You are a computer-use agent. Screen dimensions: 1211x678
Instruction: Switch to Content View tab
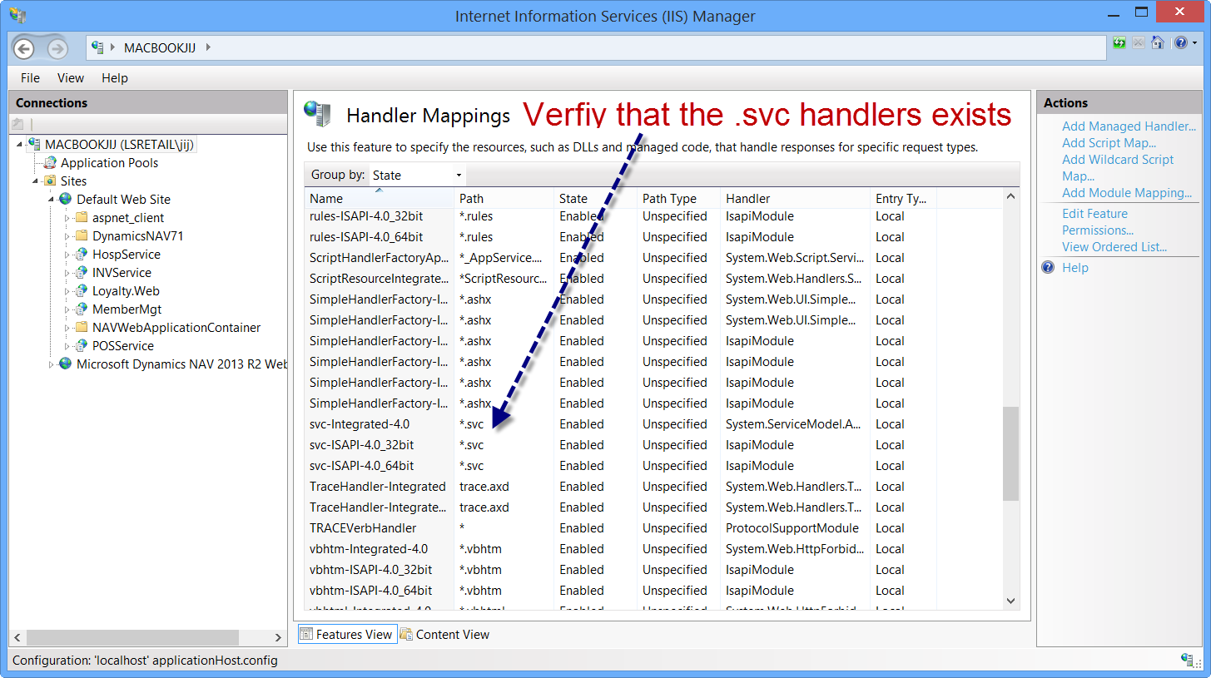[445, 635]
